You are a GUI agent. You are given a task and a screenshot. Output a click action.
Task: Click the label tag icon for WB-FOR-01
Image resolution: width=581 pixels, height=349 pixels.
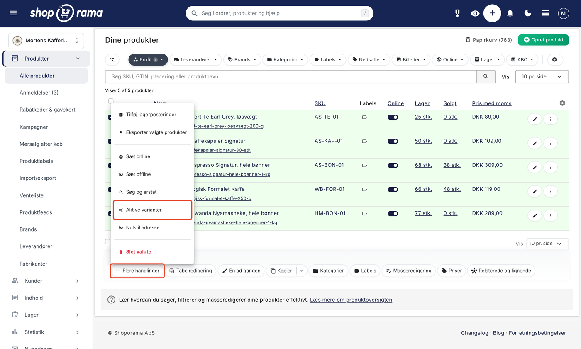pyautogui.click(x=364, y=190)
